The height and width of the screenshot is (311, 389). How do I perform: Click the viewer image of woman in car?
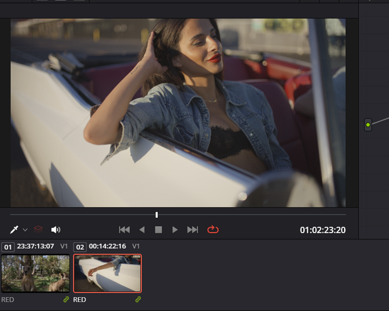tap(178, 113)
